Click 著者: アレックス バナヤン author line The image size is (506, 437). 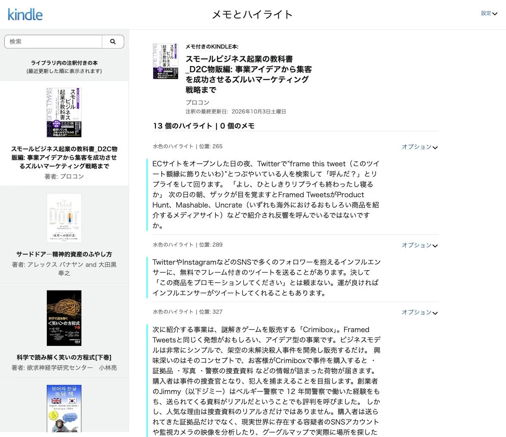coord(64,269)
